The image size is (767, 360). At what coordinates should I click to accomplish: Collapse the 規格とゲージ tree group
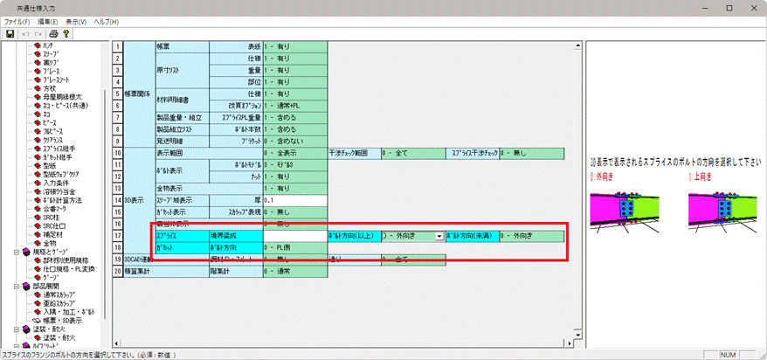pyautogui.click(x=15, y=253)
